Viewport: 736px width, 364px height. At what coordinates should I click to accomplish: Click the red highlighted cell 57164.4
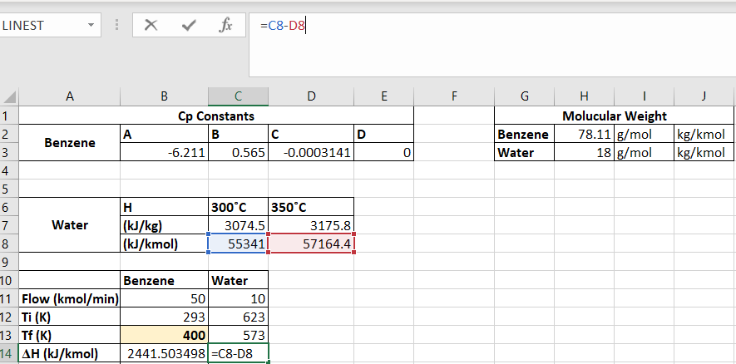click(311, 243)
